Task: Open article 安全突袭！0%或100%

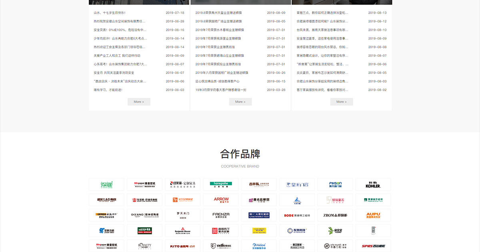Action: 120,30
